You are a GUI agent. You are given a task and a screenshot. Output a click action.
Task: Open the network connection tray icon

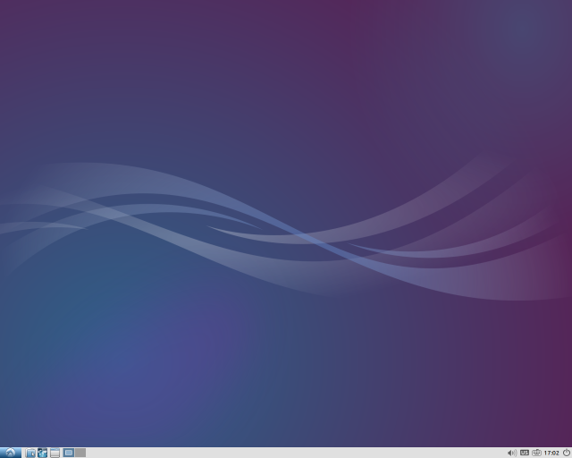tap(537, 453)
